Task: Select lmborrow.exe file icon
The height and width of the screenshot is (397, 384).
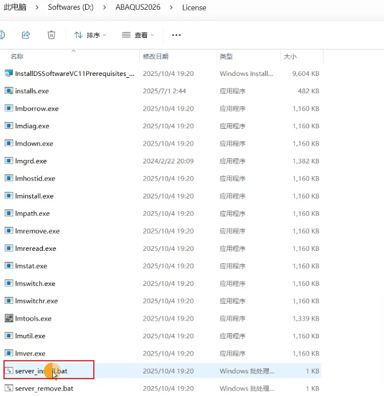Action: (x=9, y=108)
